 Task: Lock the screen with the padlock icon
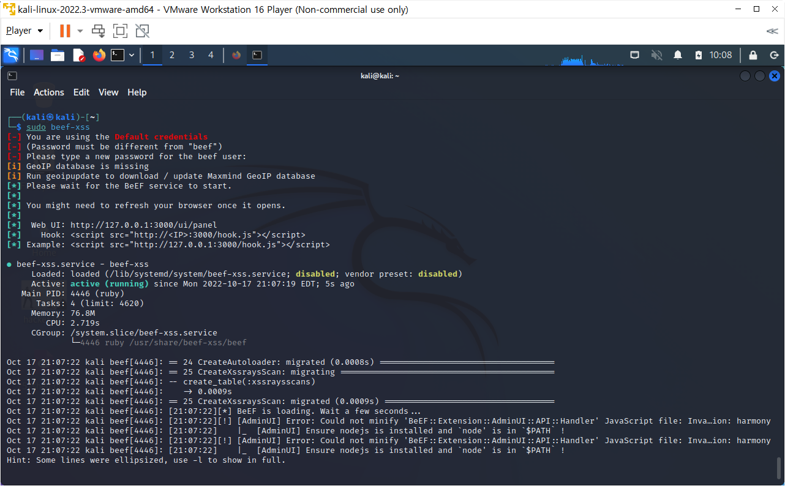(753, 55)
